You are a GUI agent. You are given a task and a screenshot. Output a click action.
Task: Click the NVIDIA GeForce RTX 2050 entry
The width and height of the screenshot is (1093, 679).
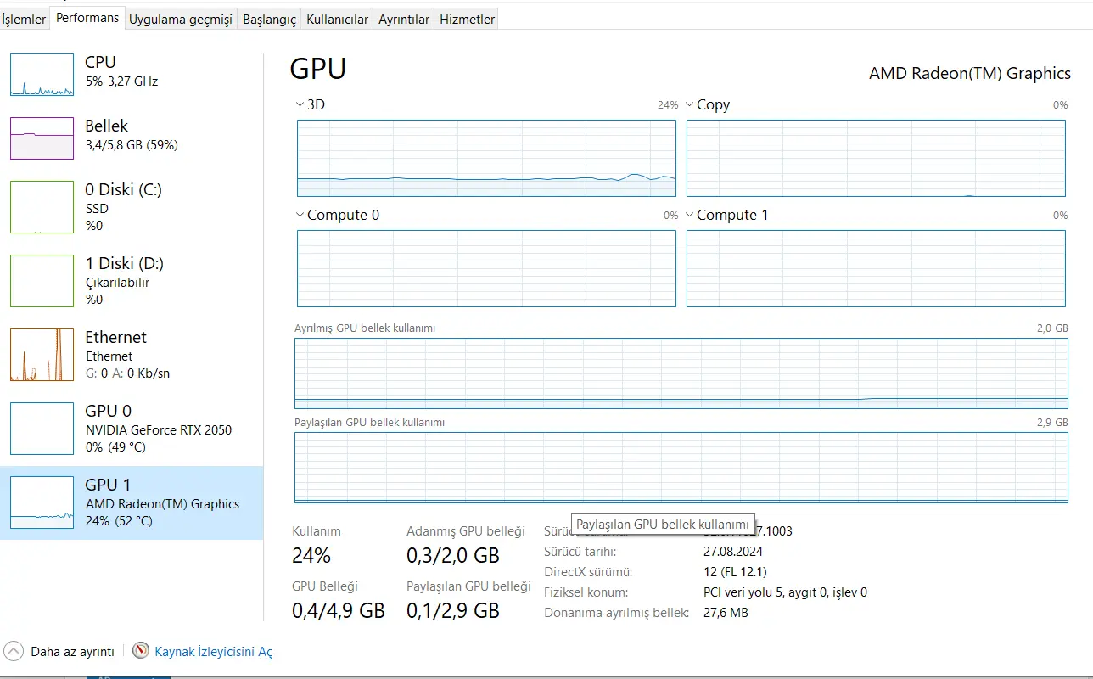point(159,429)
